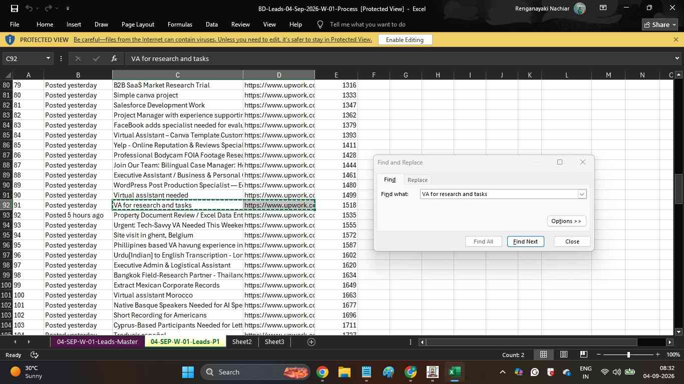Viewport: 684px width, 384px height.
Task: Click the Save icon in title bar
Action: [14, 8]
